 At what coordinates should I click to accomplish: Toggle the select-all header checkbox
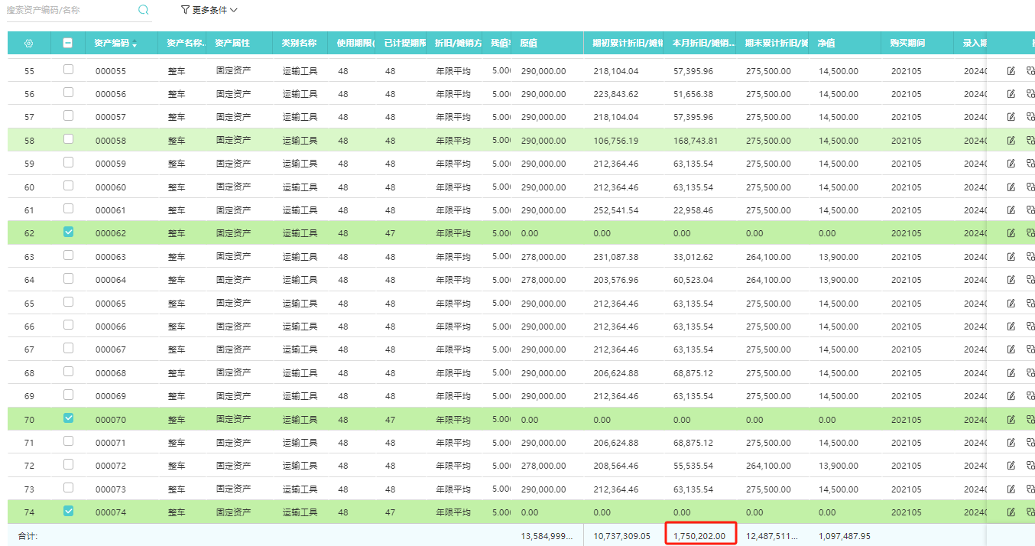click(x=68, y=44)
